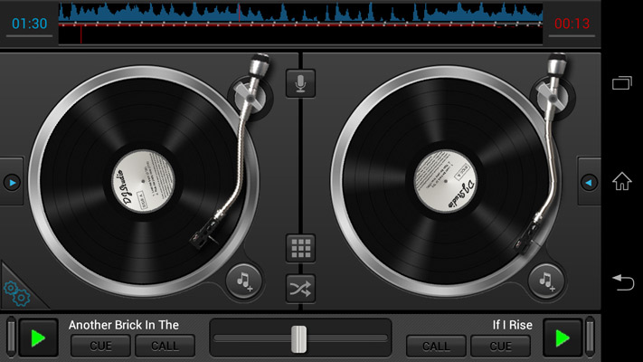Click the crossfader slider handle

[299, 338]
